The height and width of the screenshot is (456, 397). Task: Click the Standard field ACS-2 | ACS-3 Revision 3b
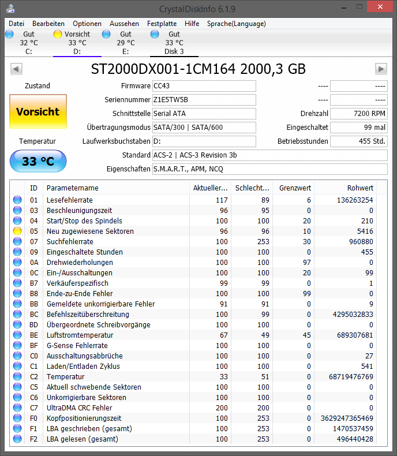click(x=269, y=155)
